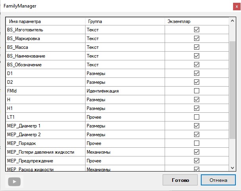Open the group cell for MEP_Потери давления жидкости
241x191 pixels.
125,152
